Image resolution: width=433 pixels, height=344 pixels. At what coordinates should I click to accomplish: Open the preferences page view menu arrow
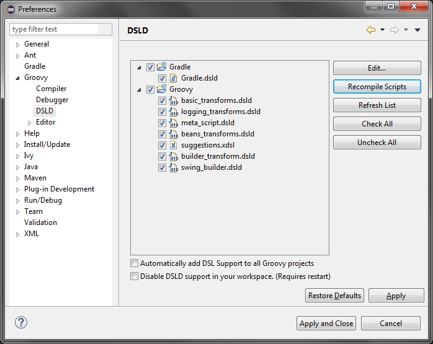point(417,30)
